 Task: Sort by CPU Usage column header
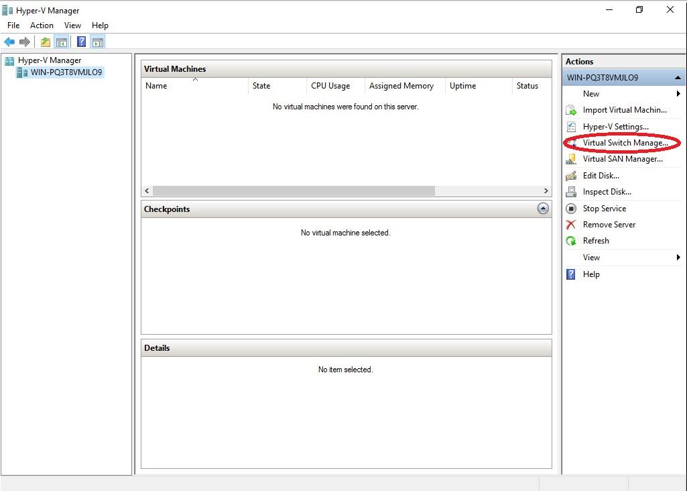coord(336,86)
